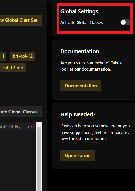Click the Open Forum button
135x191 pixels.
click(78, 155)
